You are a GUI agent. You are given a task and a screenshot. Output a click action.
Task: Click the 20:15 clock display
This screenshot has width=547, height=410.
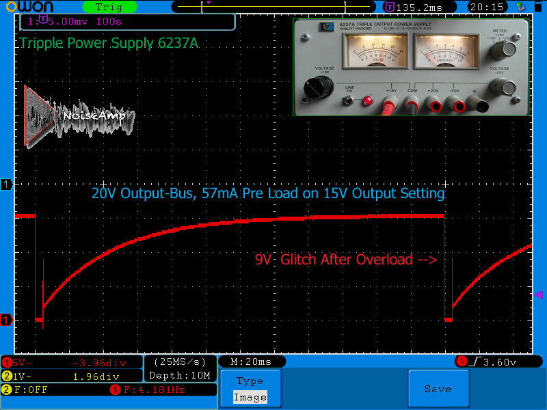[487, 7]
